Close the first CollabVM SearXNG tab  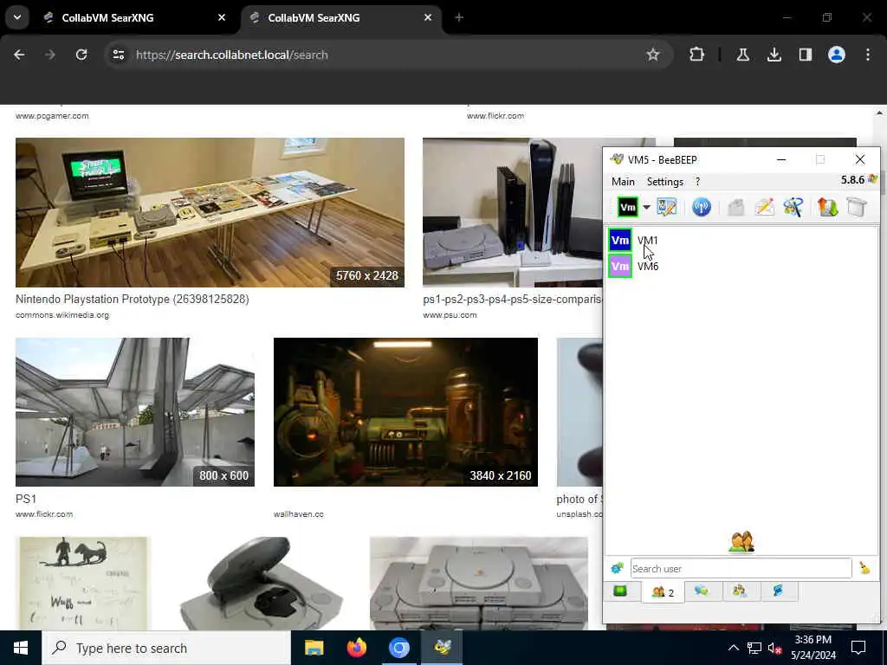click(x=222, y=17)
